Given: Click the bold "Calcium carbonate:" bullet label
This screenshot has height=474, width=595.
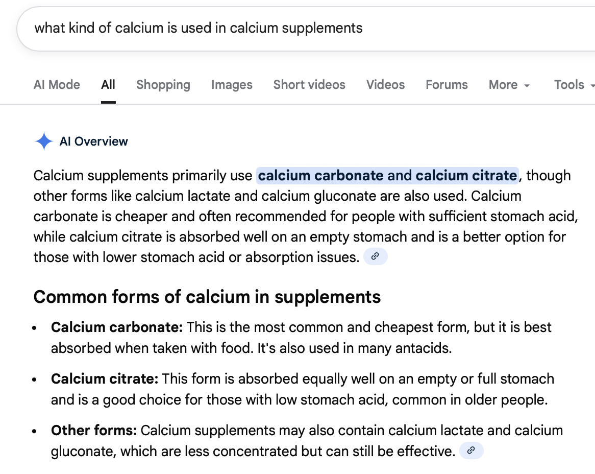Looking at the screenshot, I should (117, 327).
